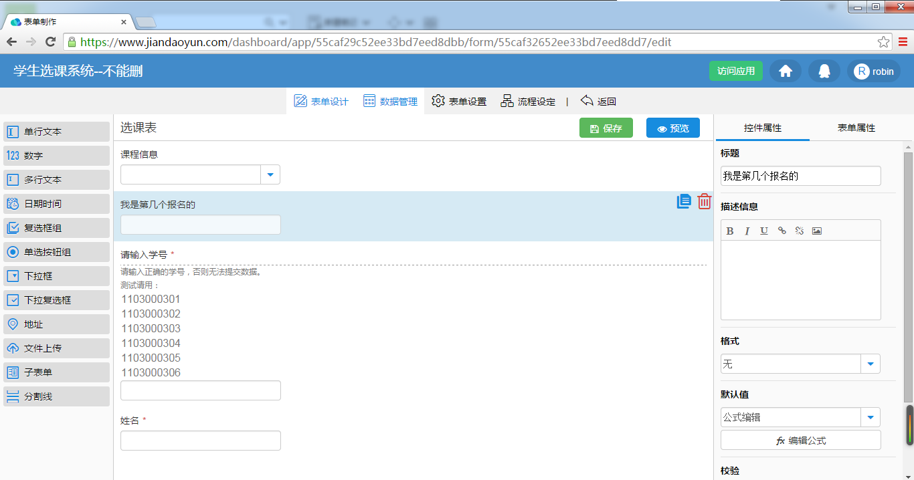Open the 格式 format dropdown
This screenshot has width=914, height=480.
click(871, 364)
